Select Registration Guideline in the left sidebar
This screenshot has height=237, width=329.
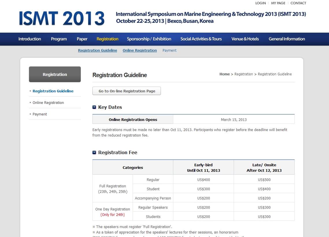[53, 91]
